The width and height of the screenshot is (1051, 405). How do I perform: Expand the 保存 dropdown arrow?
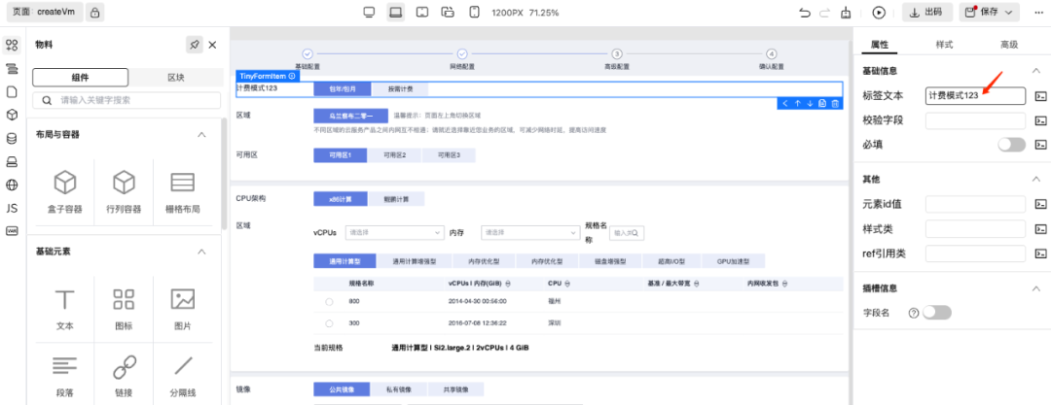[x=1009, y=13]
